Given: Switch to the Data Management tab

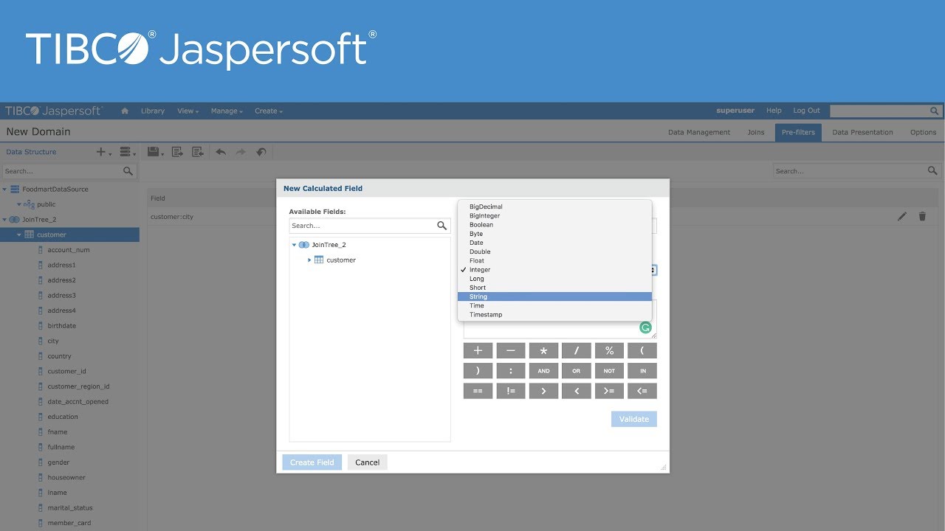Looking at the screenshot, I should click(699, 133).
